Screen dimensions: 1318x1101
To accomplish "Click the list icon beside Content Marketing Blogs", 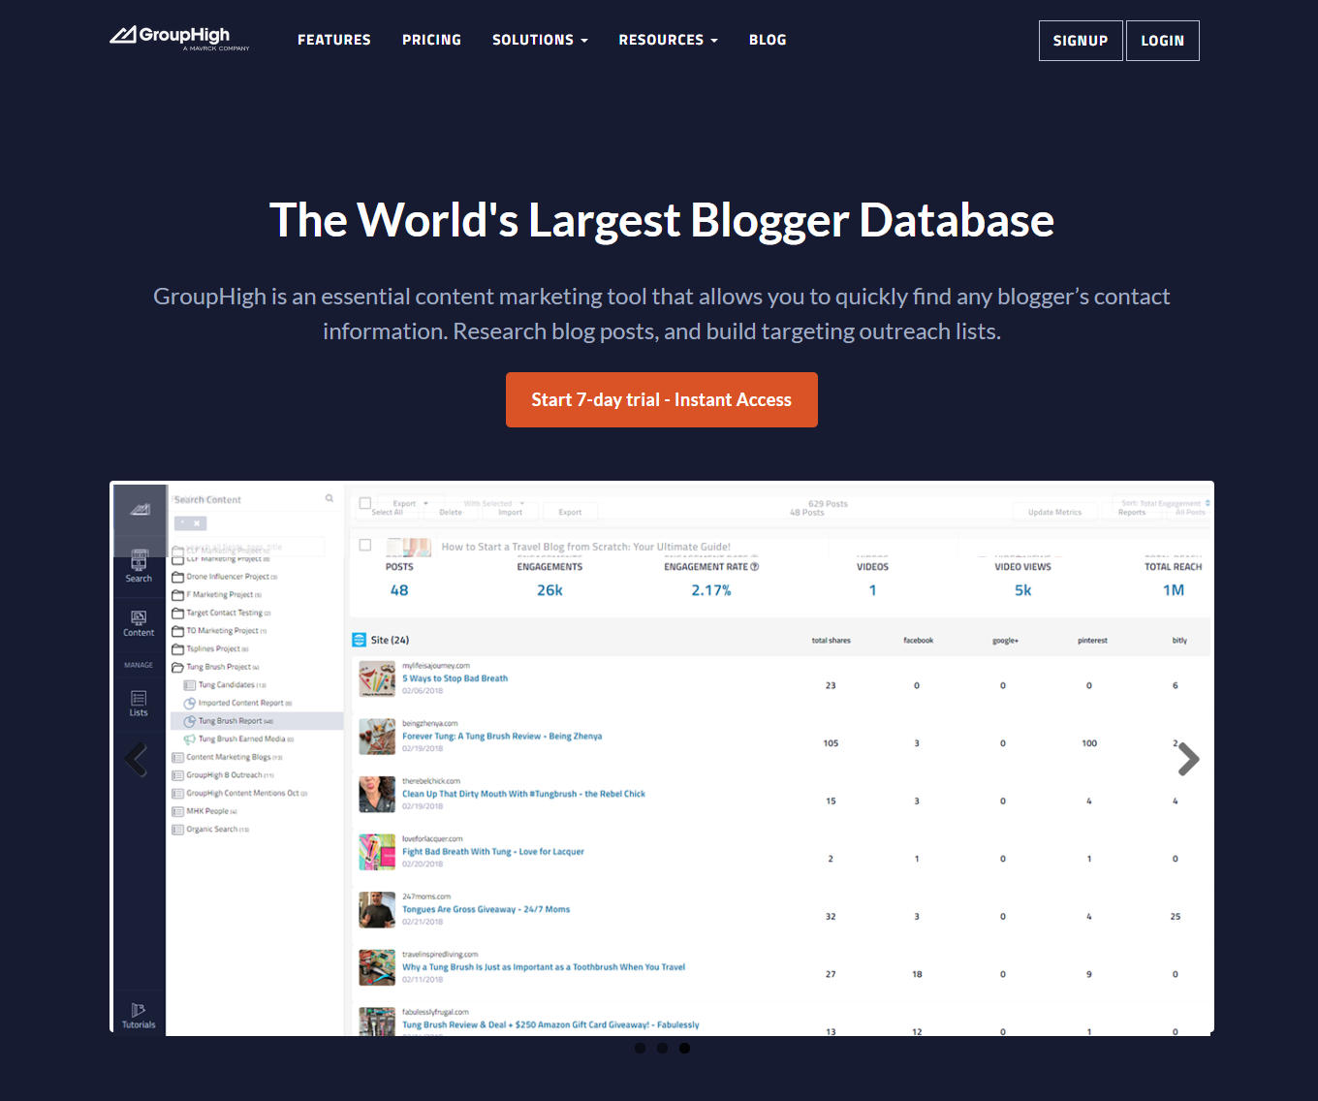I will (177, 757).
